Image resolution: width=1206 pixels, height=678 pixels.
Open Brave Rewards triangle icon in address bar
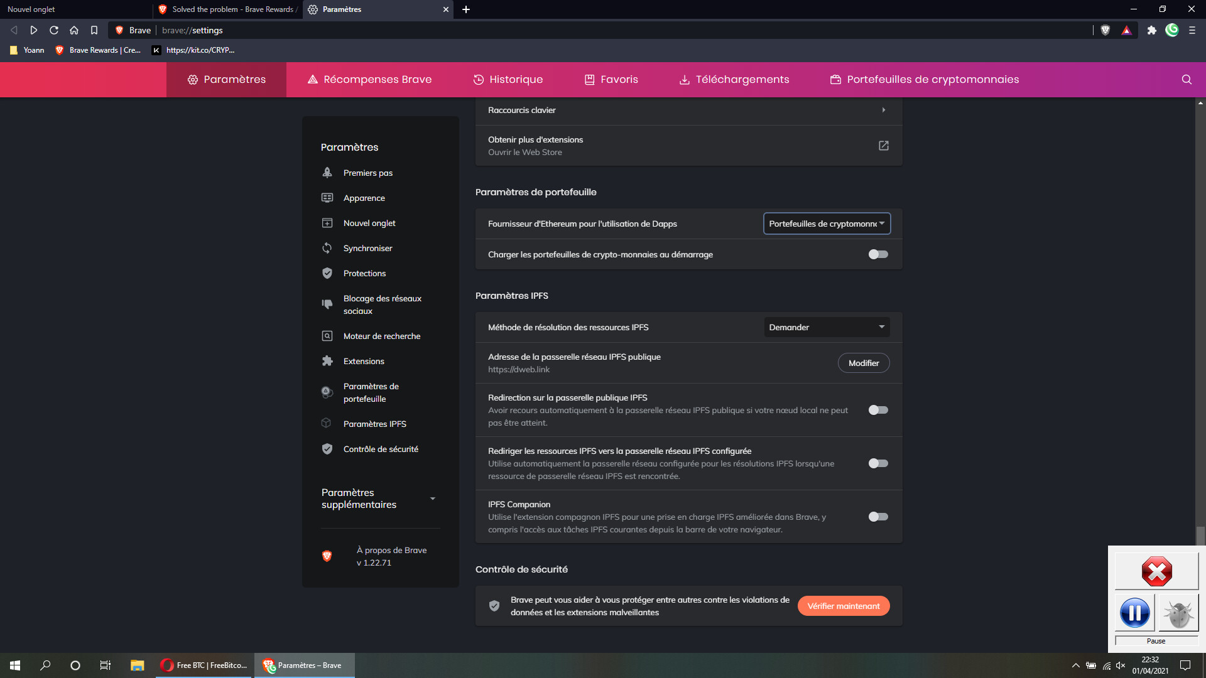[x=1127, y=30]
